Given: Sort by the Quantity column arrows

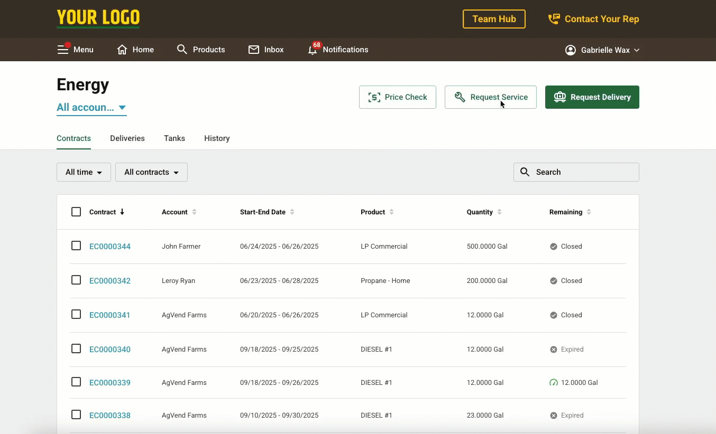Looking at the screenshot, I should pos(499,212).
